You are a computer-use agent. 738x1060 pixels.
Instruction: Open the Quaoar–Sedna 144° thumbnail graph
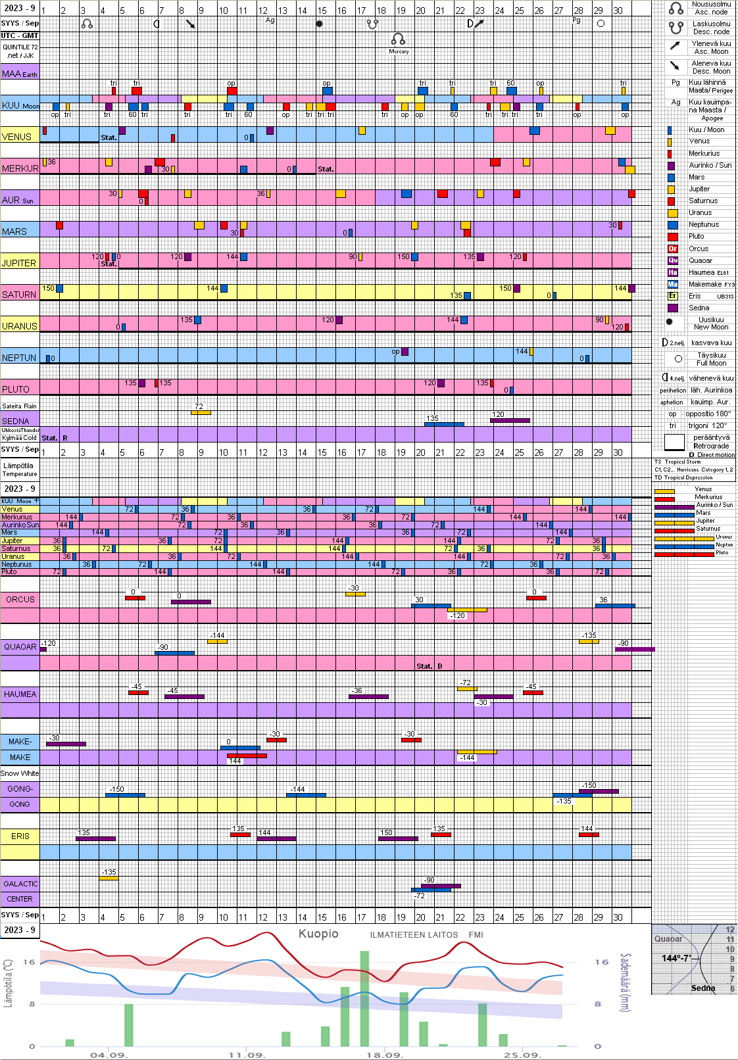[693, 959]
